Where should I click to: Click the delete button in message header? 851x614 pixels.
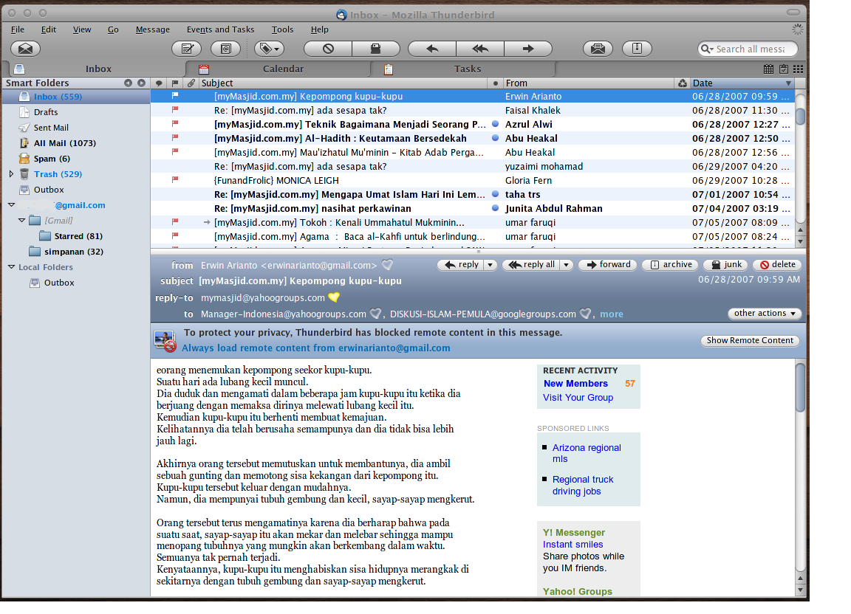pyautogui.click(x=778, y=265)
